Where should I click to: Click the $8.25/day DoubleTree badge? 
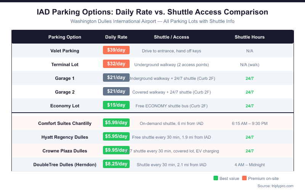pos(116,164)
